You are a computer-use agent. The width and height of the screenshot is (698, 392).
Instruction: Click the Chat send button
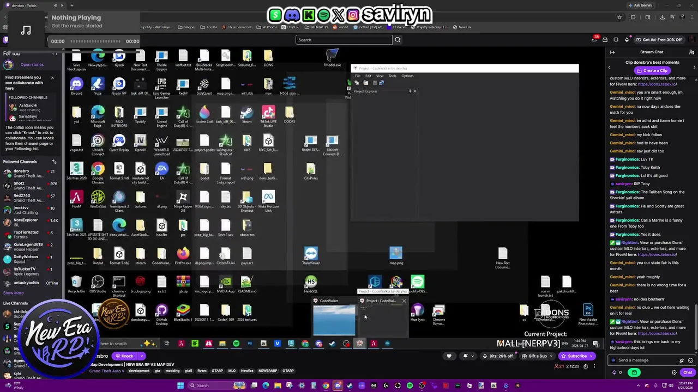coord(687,372)
